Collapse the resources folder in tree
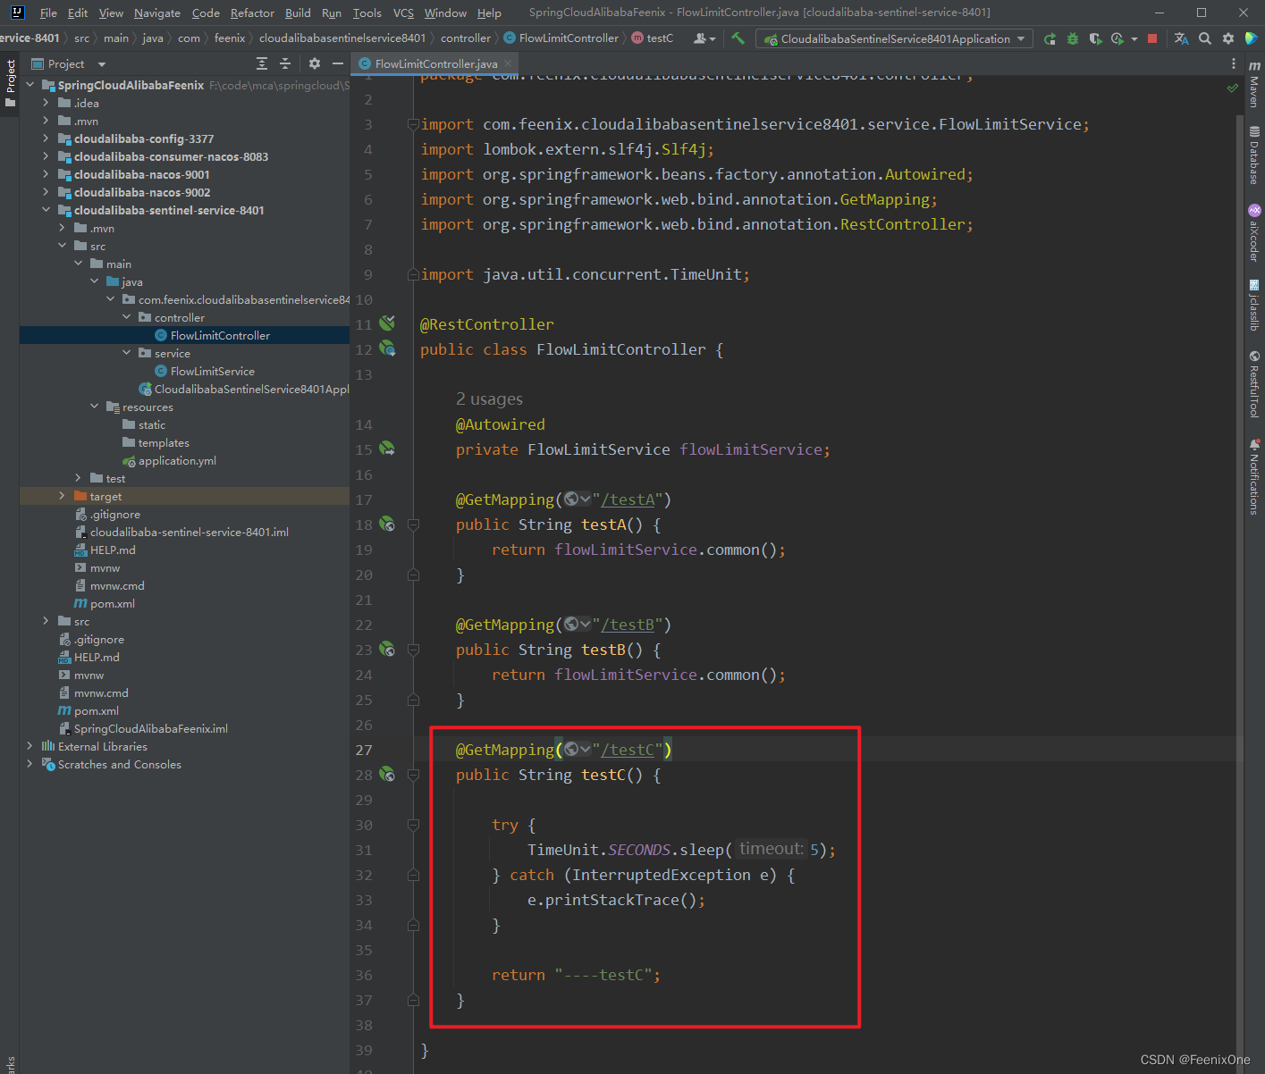The width and height of the screenshot is (1265, 1074). (x=95, y=407)
